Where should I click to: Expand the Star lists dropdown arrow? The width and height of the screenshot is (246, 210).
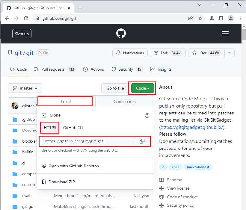[229, 53]
